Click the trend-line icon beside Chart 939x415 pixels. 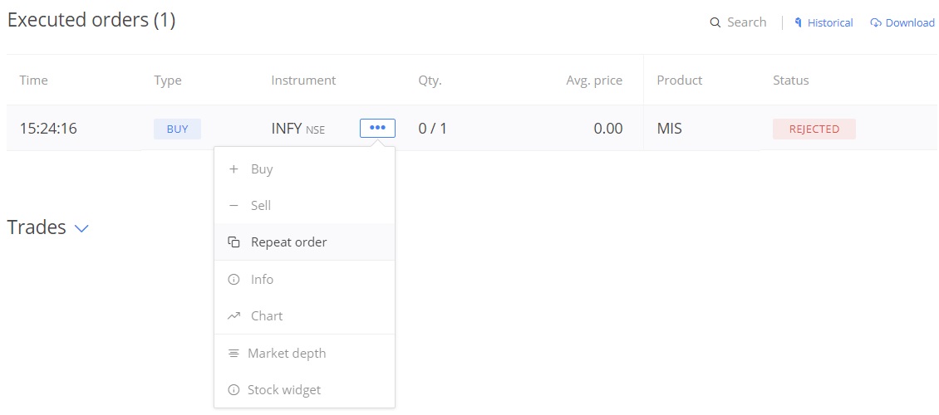pyautogui.click(x=234, y=315)
